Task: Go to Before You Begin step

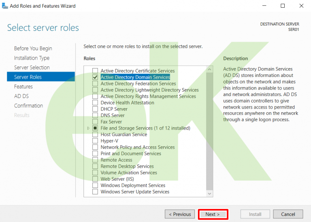Action: coord(33,48)
